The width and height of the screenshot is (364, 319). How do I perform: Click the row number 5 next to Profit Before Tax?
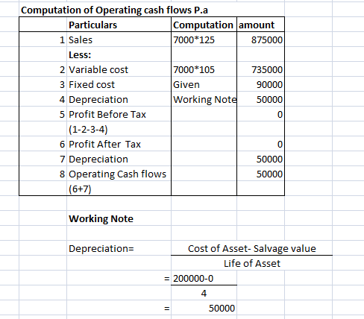[62, 114]
